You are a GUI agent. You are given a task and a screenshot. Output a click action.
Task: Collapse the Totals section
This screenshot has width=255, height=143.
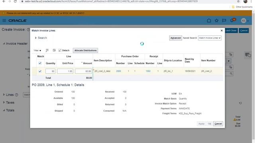(4, 110)
